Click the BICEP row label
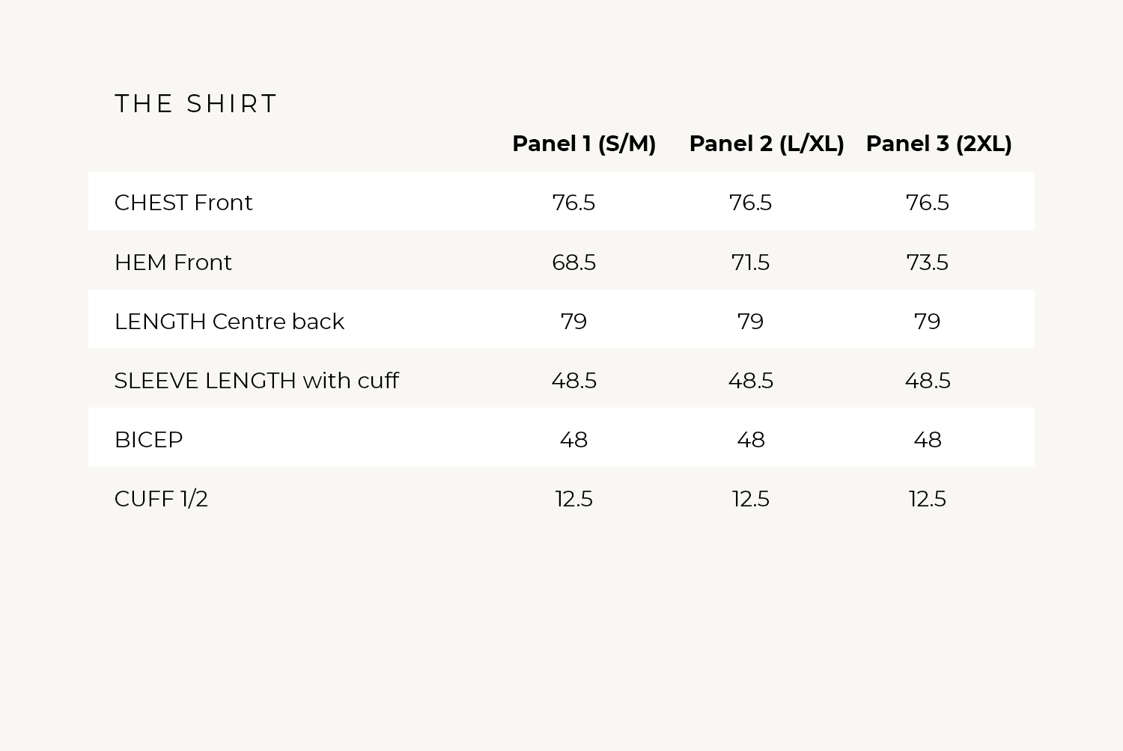 (148, 440)
